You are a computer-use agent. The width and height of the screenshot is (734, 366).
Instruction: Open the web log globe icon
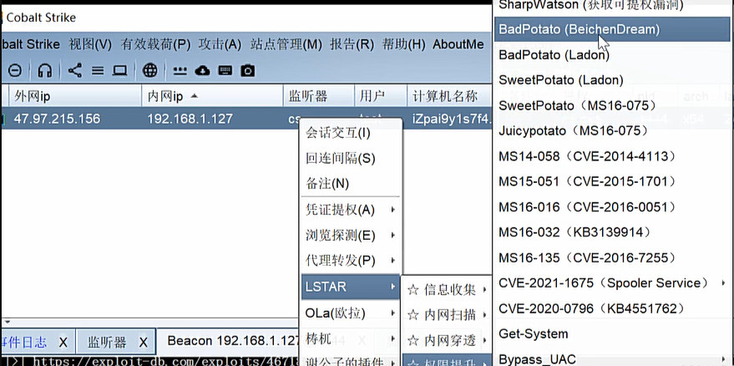(x=149, y=71)
